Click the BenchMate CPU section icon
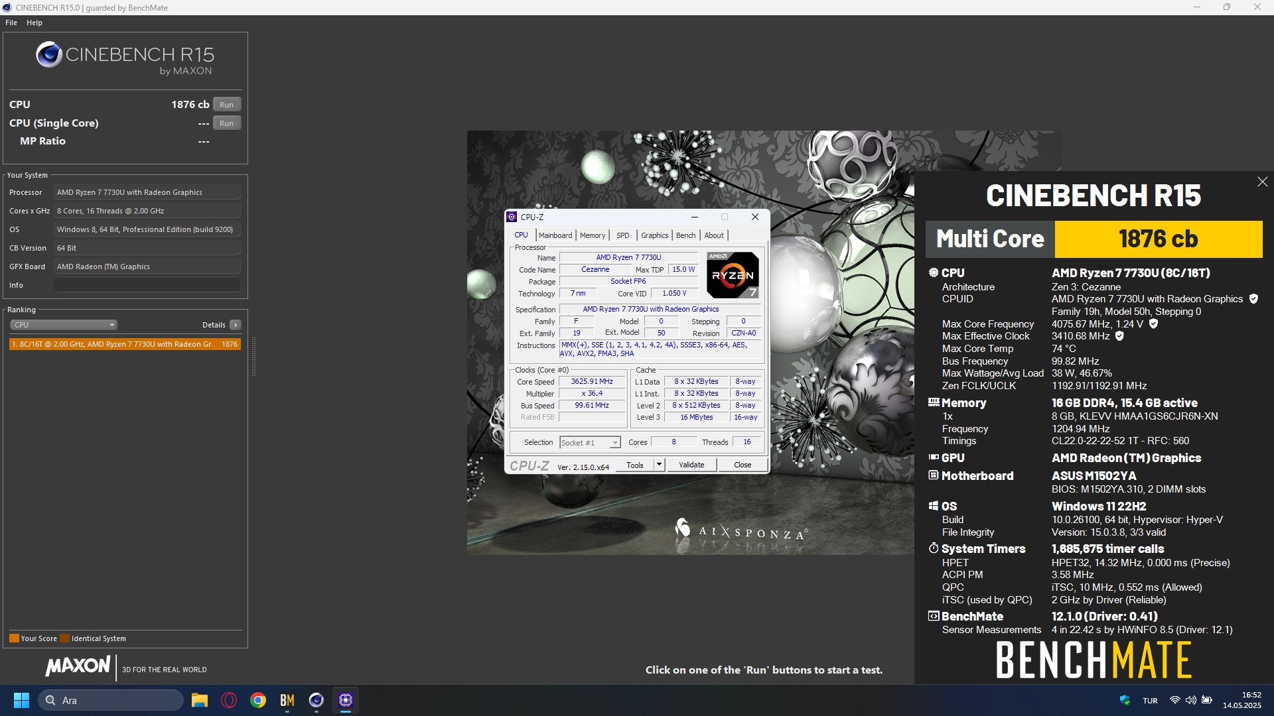Image resolution: width=1274 pixels, height=716 pixels. pyautogui.click(x=933, y=272)
